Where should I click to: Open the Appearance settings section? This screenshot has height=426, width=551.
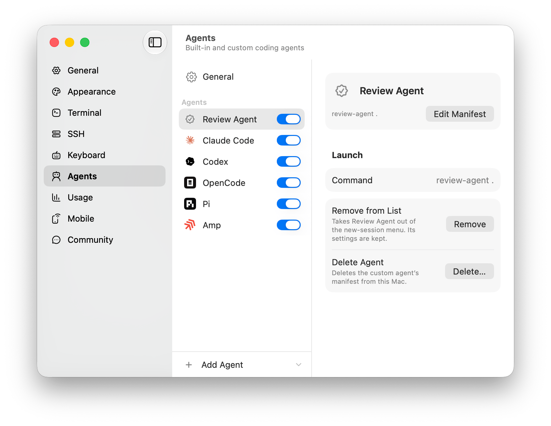click(x=105, y=92)
